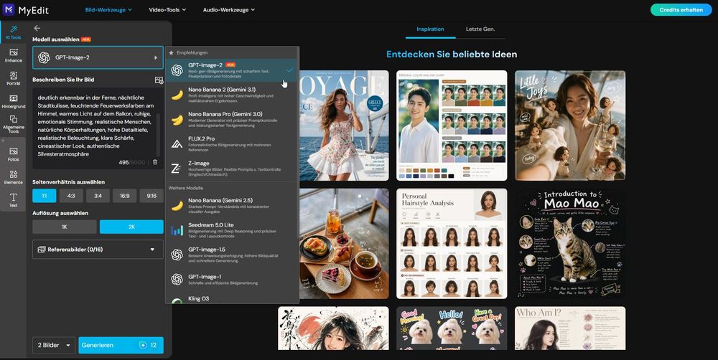
Task: Click the banana icon for Nano Banana (Gemini 2.5)
Action: coord(177,206)
